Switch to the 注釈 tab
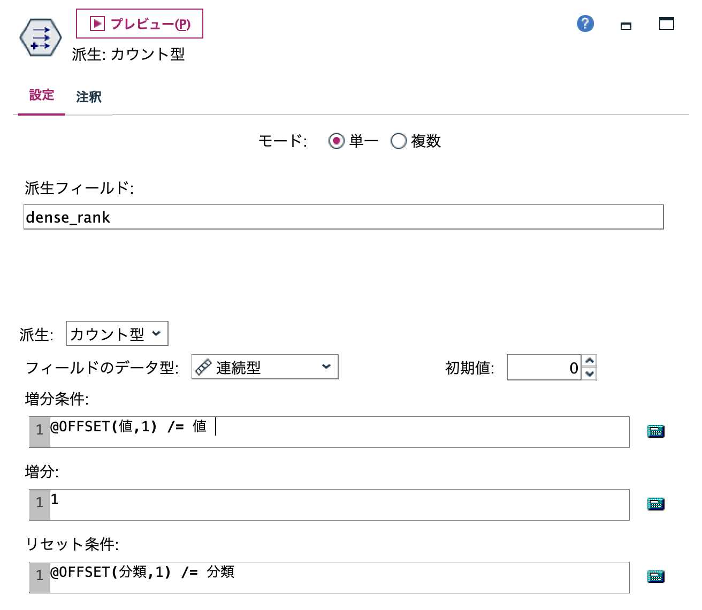The width and height of the screenshot is (702, 610). pyautogui.click(x=89, y=97)
